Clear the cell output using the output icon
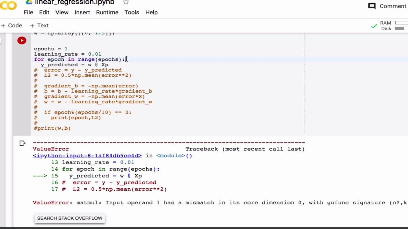The width and height of the screenshot is (408, 229). point(22,143)
